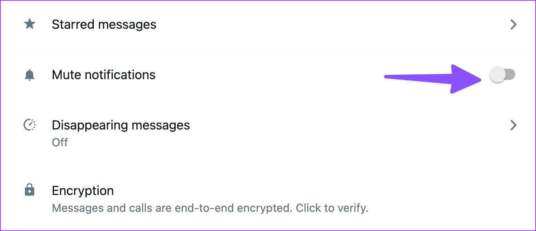This screenshot has width=536, height=231.
Task: Open the Starred messages menu entry
Action: pyautogui.click(x=104, y=24)
